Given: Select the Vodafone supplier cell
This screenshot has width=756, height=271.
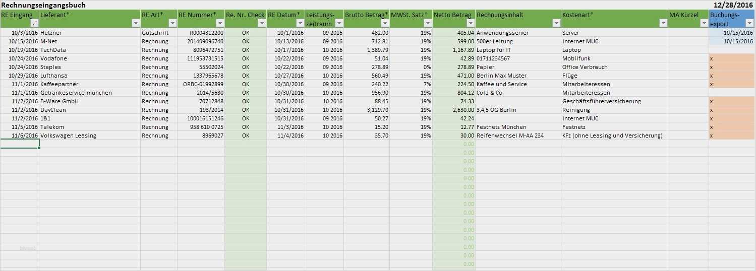Looking at the screenshot, I should [x=90, y=58].
